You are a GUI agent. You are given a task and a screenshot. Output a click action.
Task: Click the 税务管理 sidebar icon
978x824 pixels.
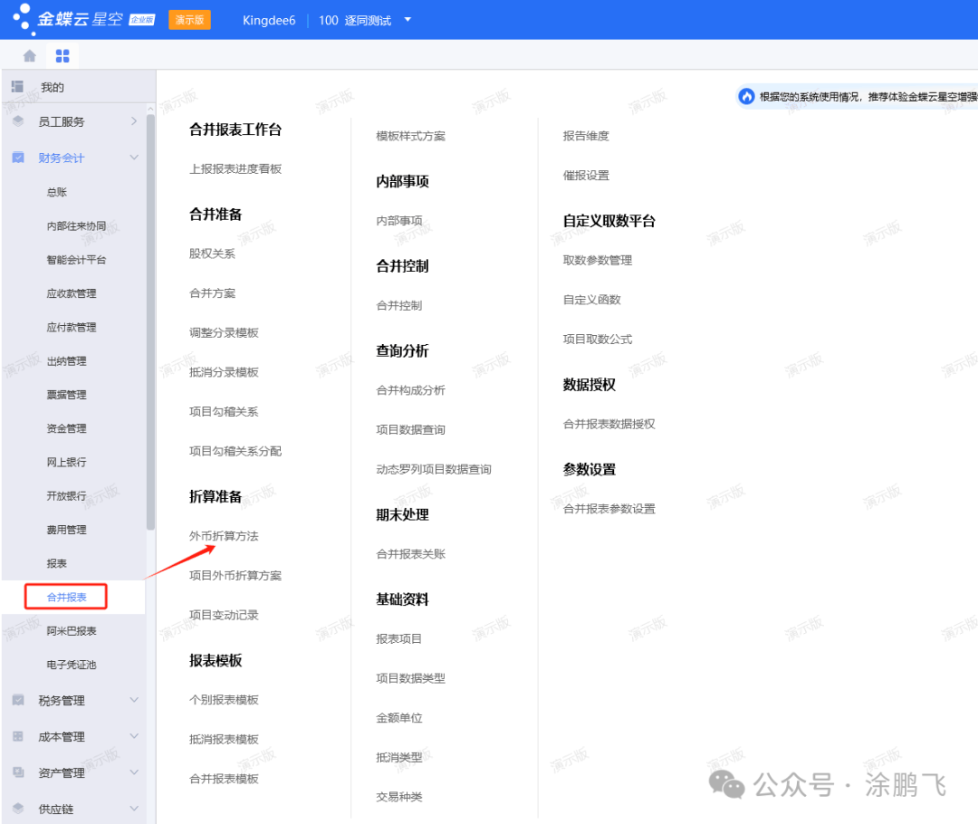18,700
